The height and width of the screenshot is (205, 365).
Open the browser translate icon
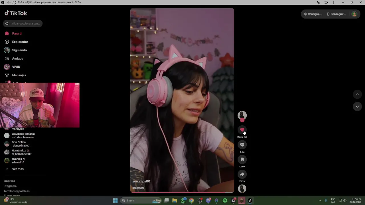coord(318,2)
